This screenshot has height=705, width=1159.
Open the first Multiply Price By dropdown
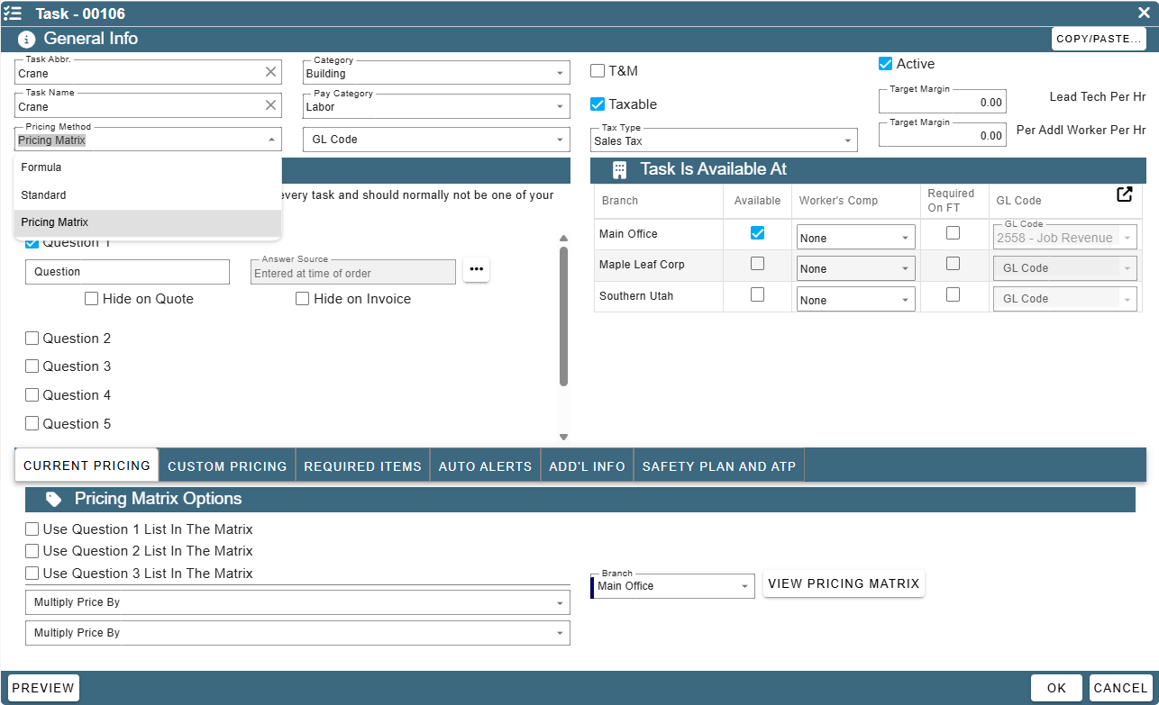[297, 602]
